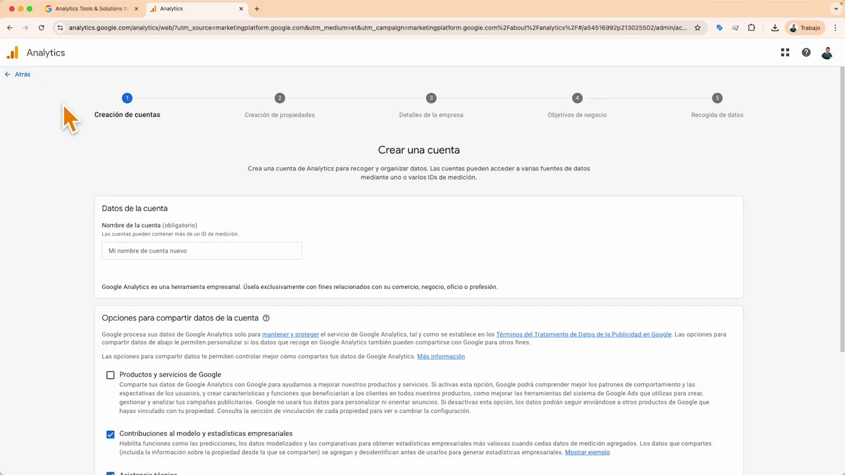
Task: Open the Google account avatar menu
Action: (x=827, y=53)
